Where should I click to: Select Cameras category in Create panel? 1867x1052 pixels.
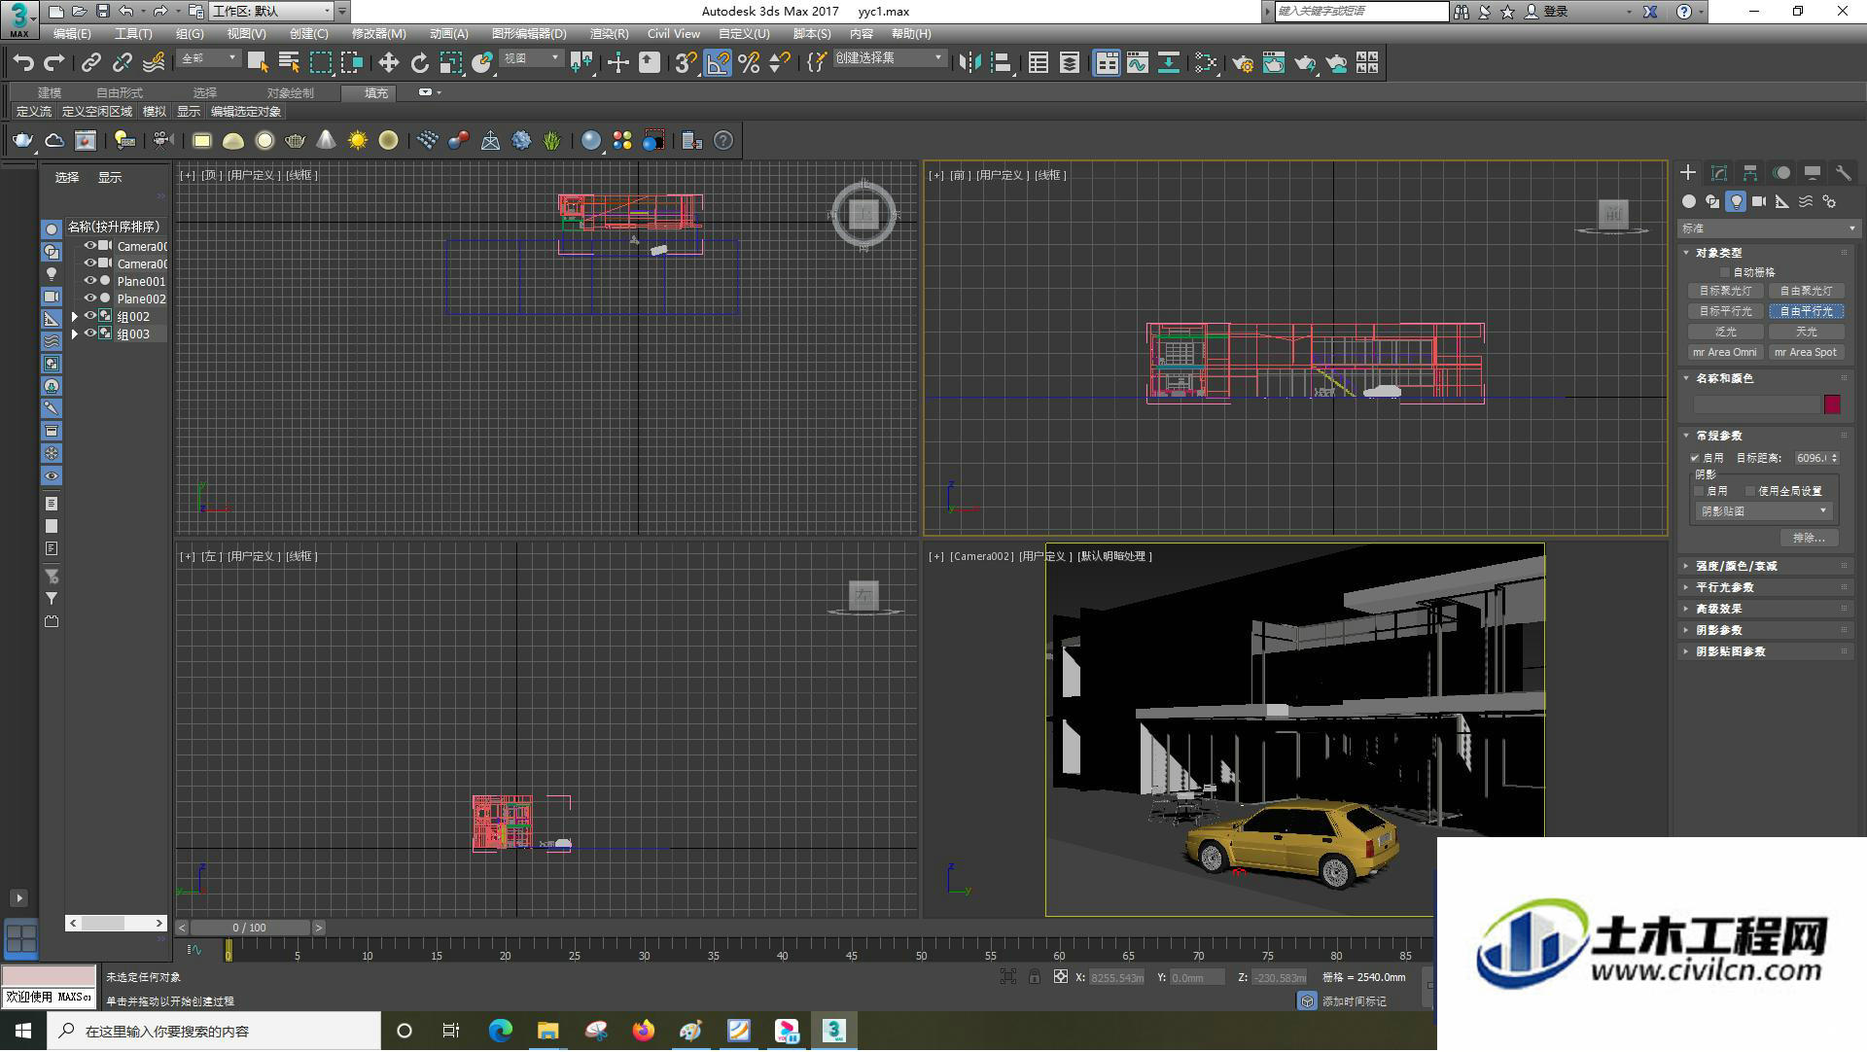1759,201
